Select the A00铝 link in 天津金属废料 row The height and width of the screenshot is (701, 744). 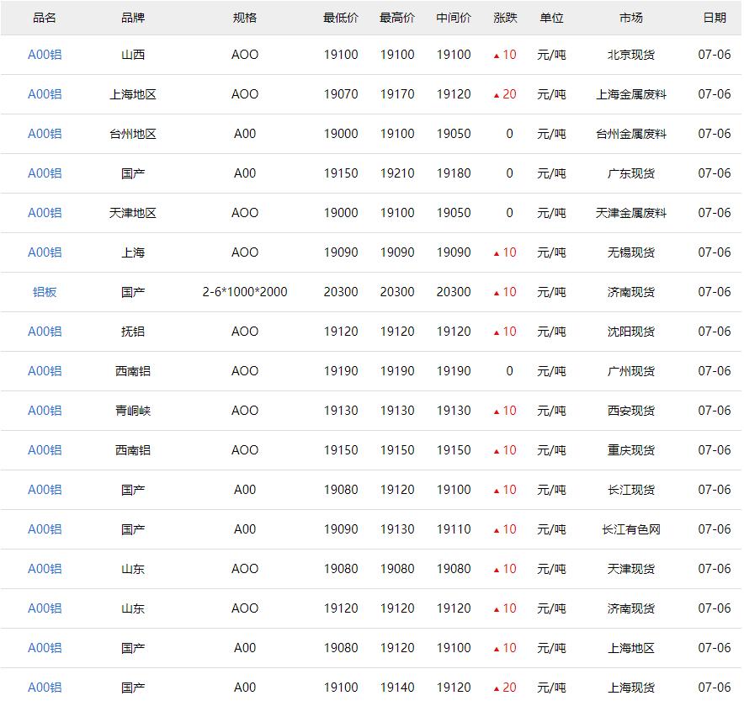[45, 213]
